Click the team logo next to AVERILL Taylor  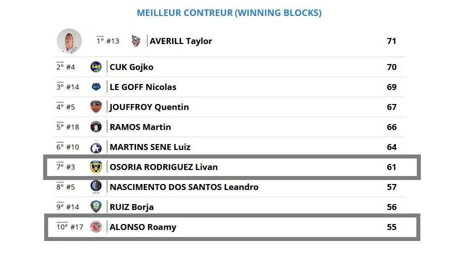136,41
